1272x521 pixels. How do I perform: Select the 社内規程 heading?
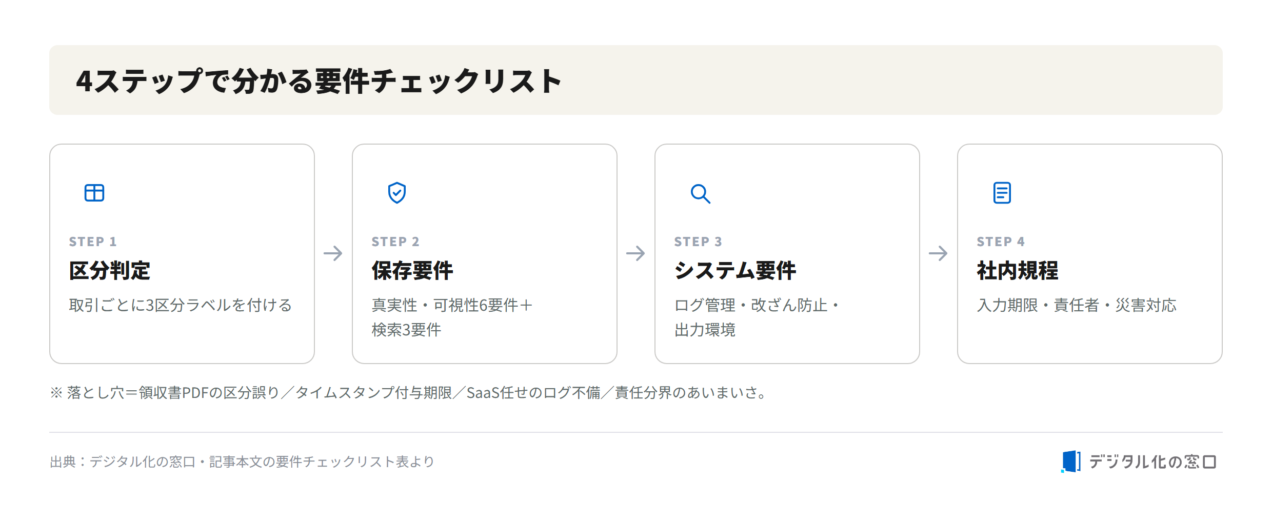point(1018,271)
